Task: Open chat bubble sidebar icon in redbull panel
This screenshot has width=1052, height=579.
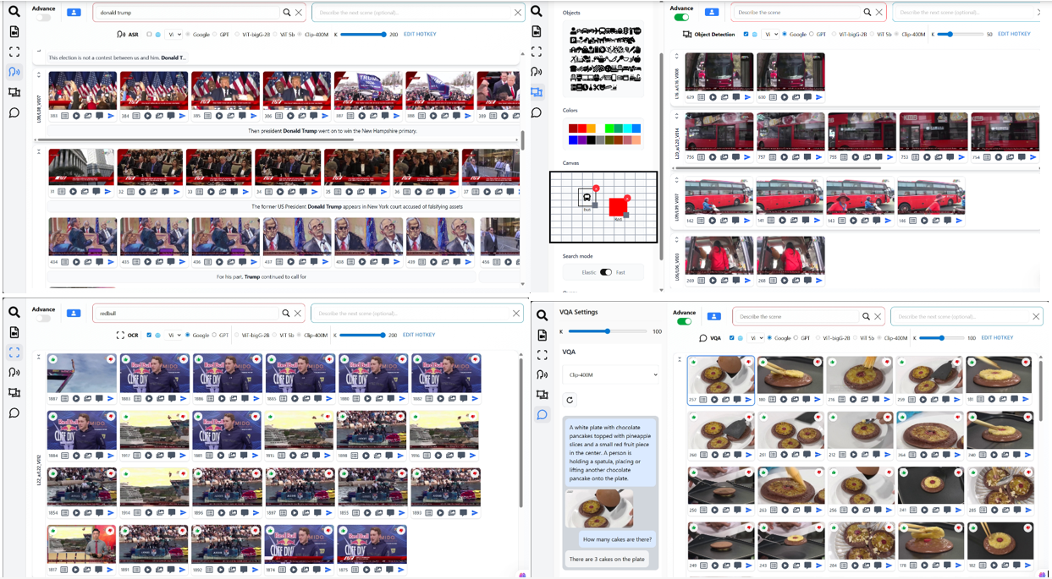Action: point(14,413)
